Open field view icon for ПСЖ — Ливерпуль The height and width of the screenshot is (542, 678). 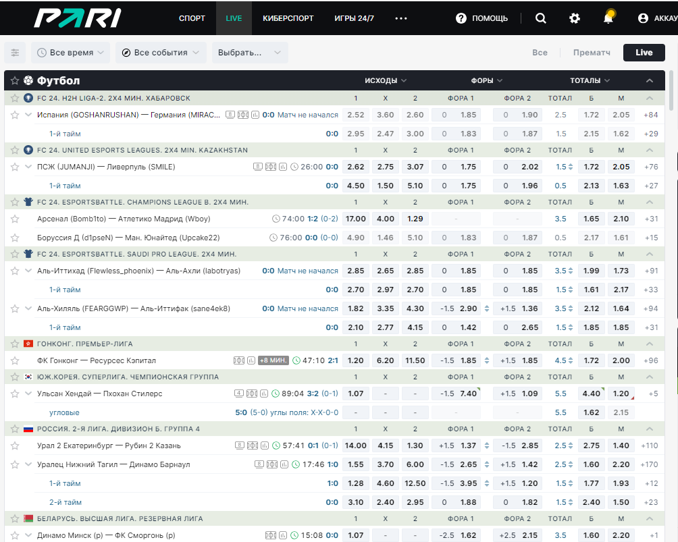click(271, 167)
